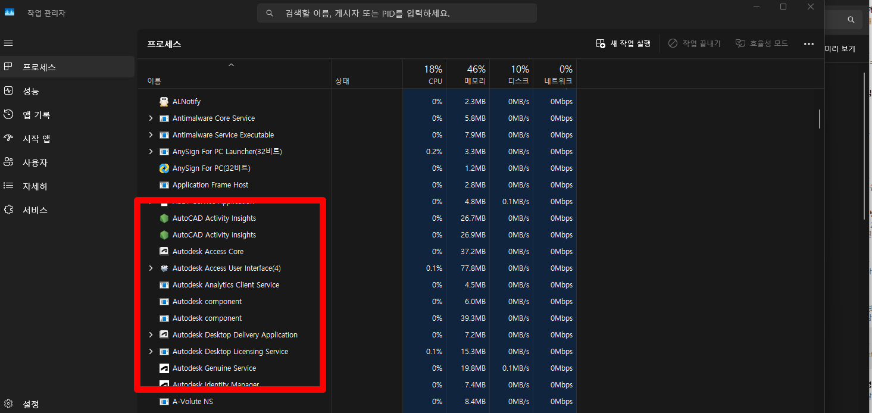Click the AnySign For PC(32비트) icon

coord(164,168)
